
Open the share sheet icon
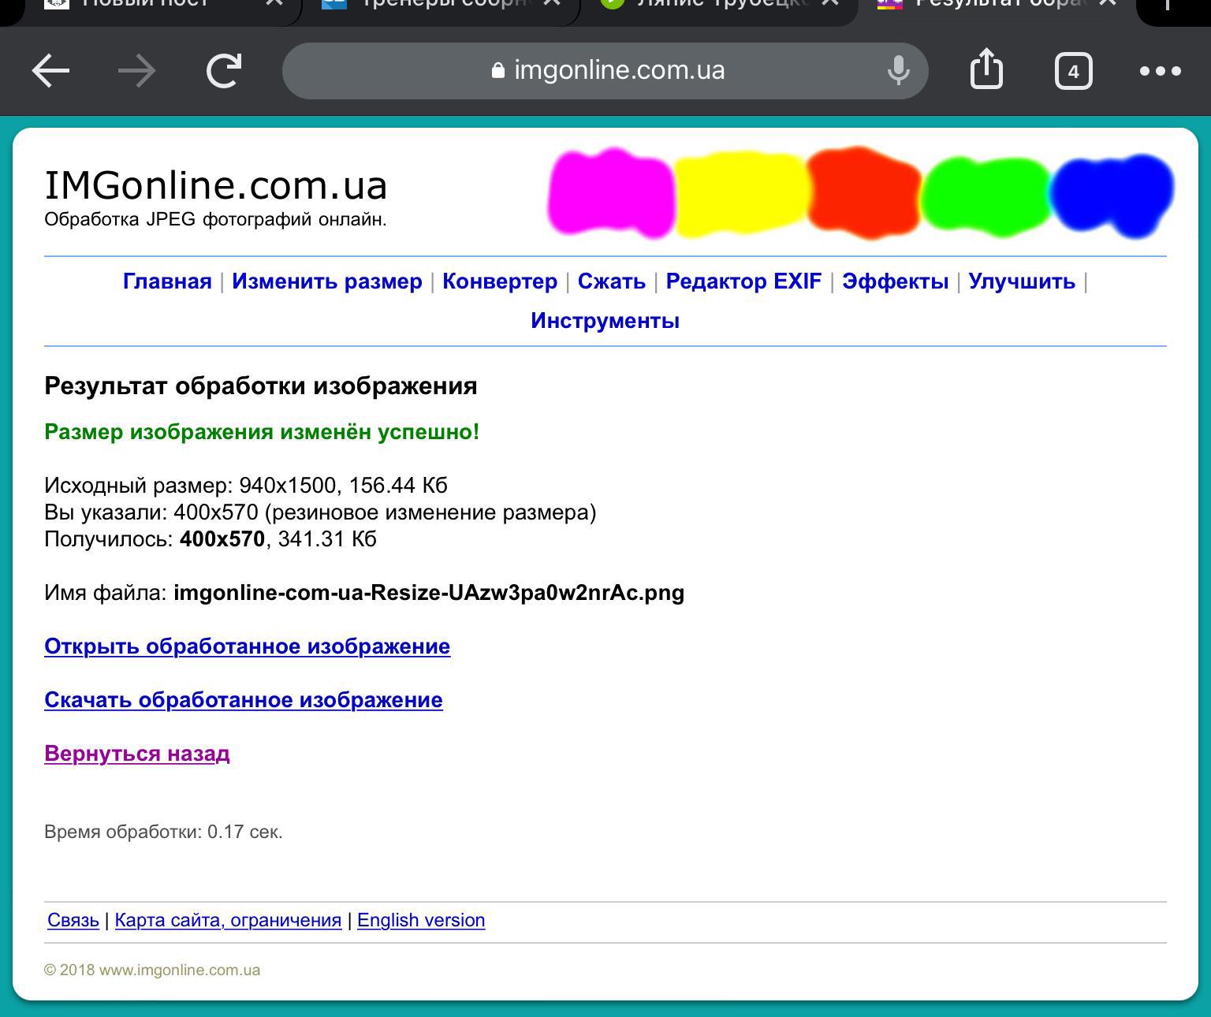coord(986,71)
